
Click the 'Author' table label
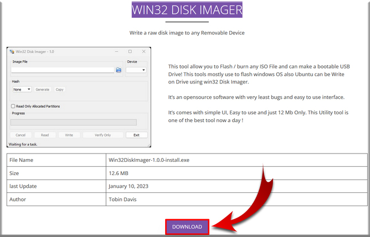pyautogui.click(x=18, y=199)
